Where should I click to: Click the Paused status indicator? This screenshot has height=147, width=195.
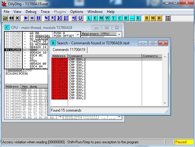click(x=184, y=142)
